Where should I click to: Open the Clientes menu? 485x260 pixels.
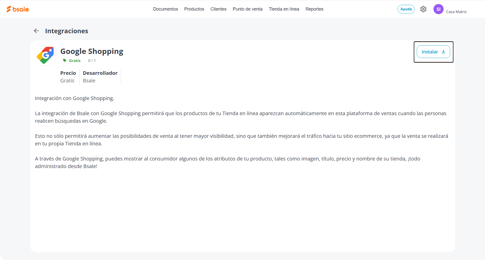(x=219, y=9)
